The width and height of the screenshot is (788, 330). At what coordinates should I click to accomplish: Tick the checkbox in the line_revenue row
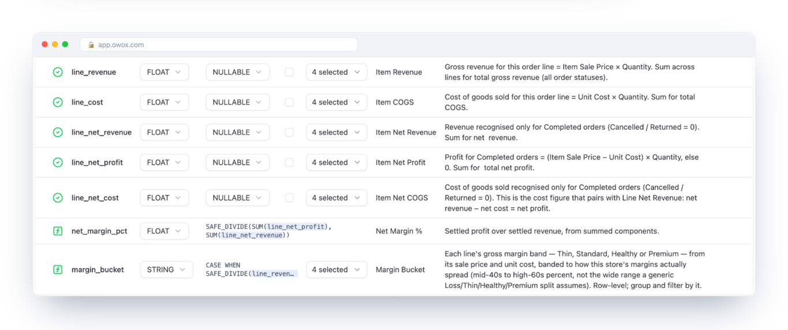tap(289, 72)
